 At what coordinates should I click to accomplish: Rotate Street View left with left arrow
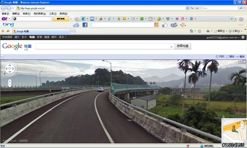coord(7,69)
